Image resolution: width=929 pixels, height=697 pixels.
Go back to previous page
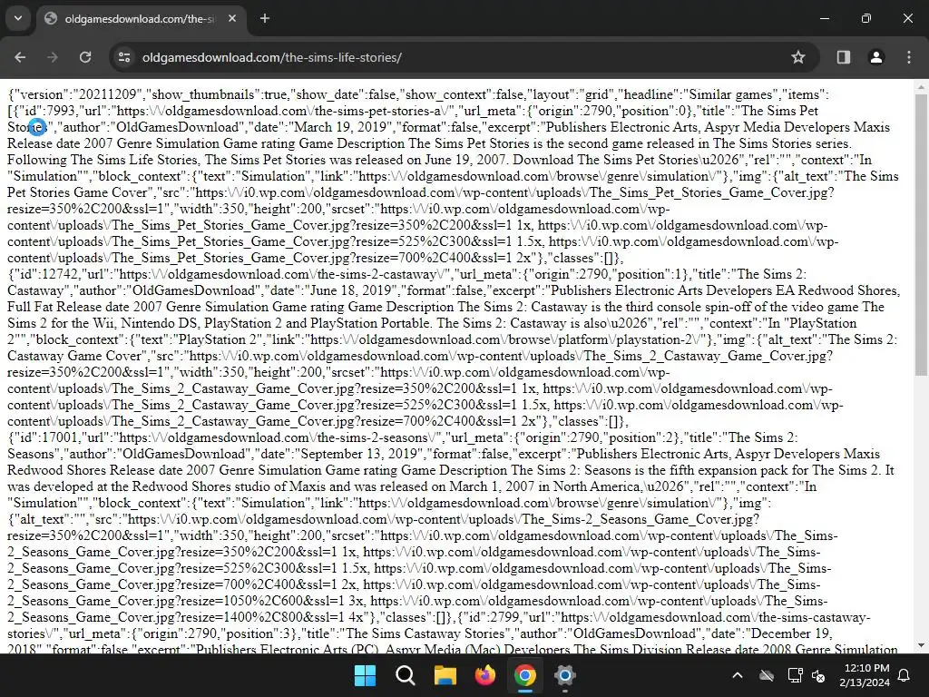pos(20,57)
